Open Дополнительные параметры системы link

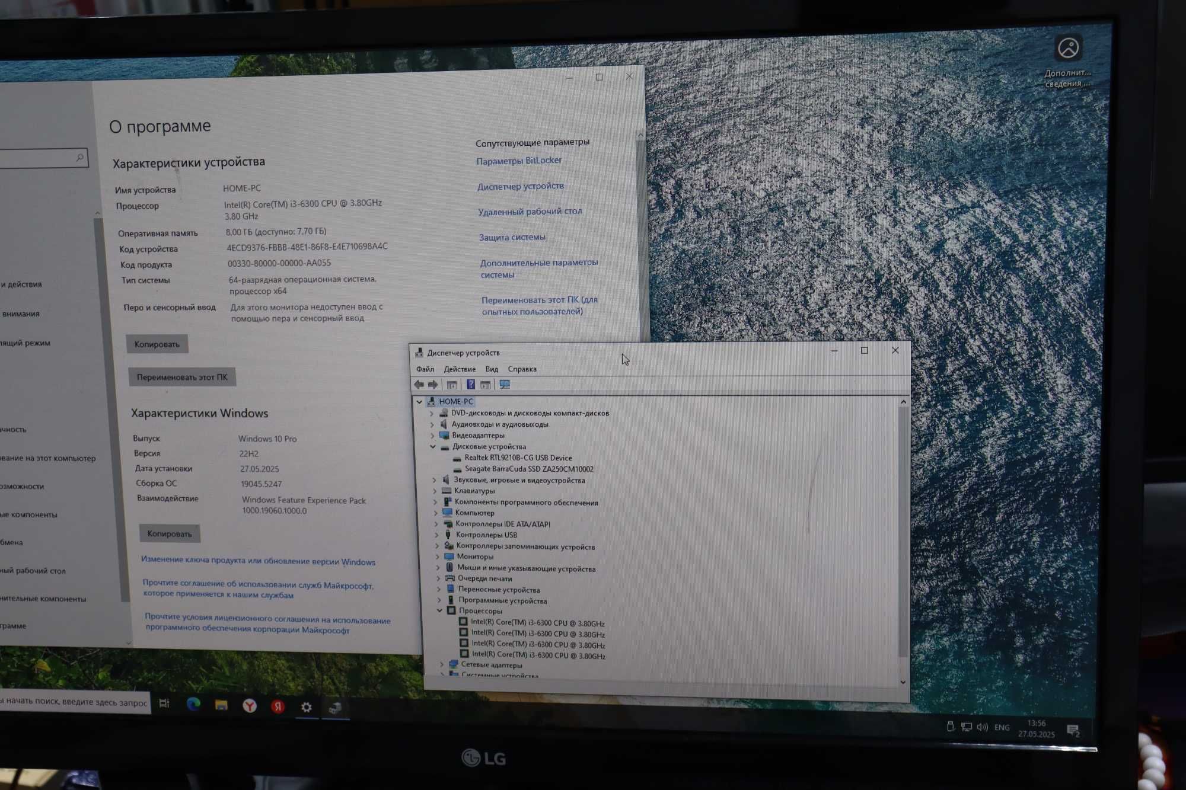click(x=539, y=268)
